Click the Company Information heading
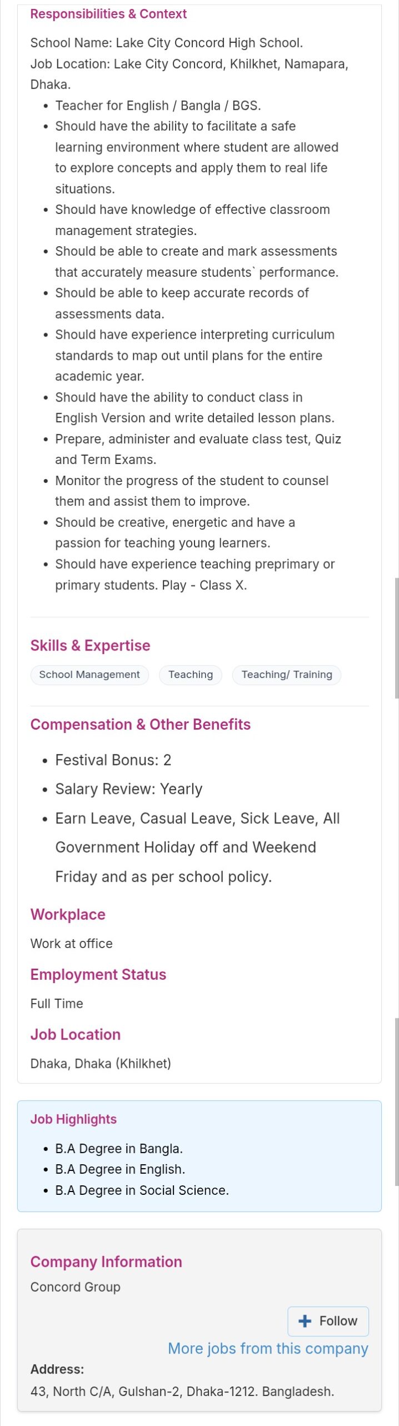399x1426 pixels. 106,1262
